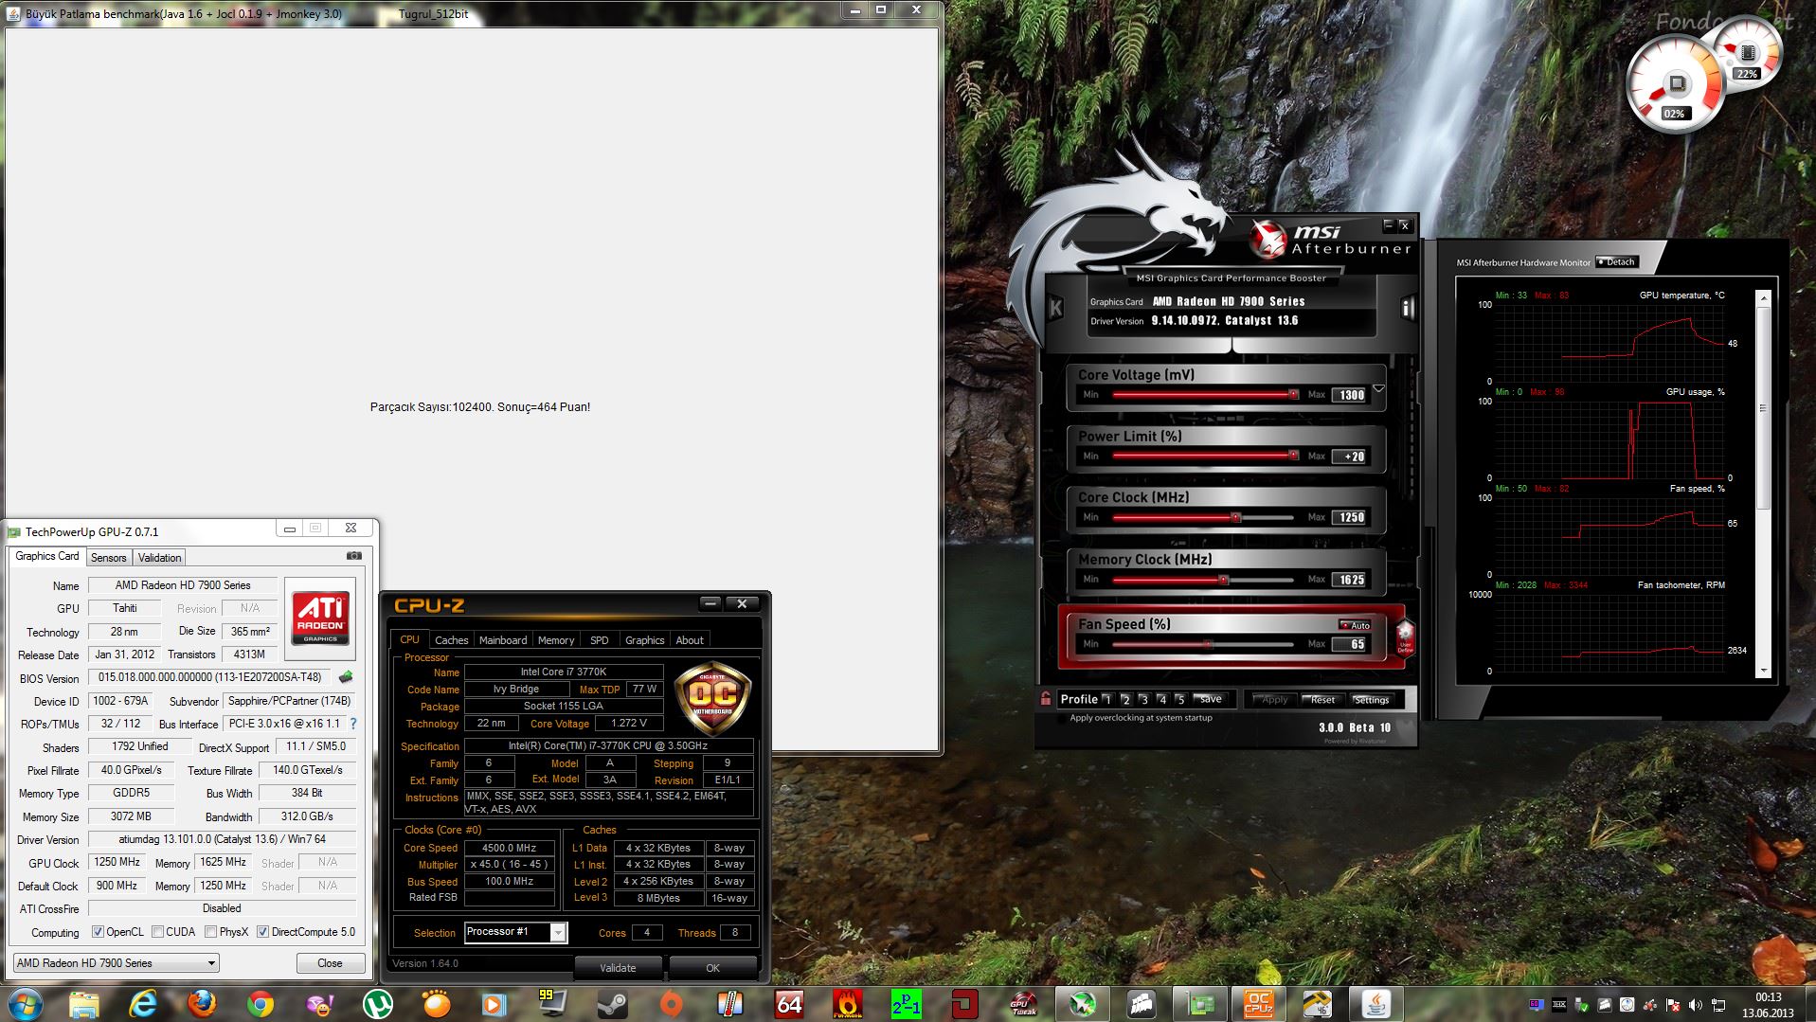Click the Afterburner info 'i' side button
This screenshot has width=1816, height=1022.
coord(1407,307)
